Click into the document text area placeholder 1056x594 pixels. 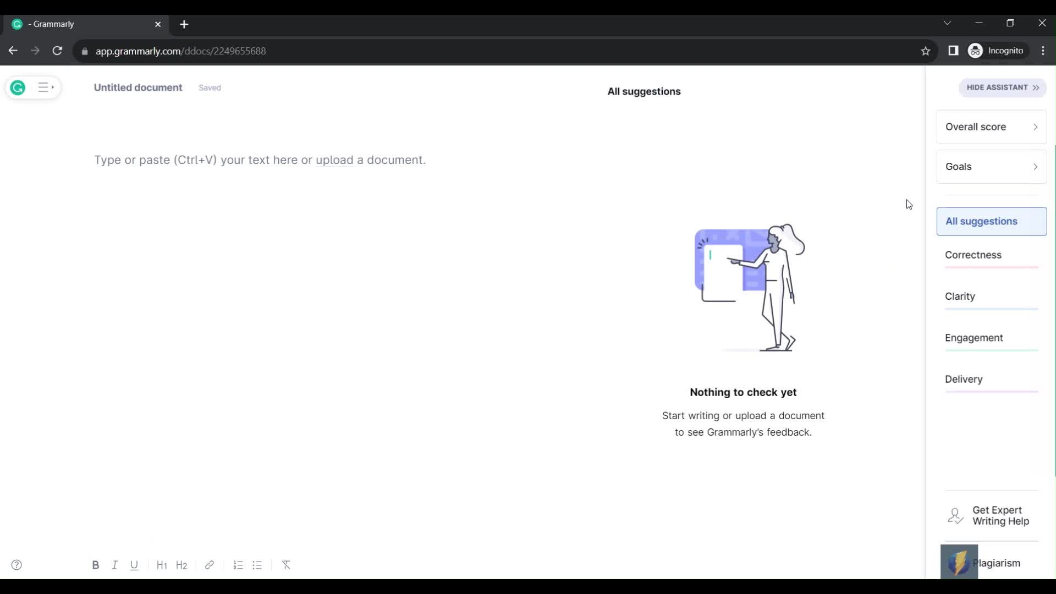tap(260, 160)
